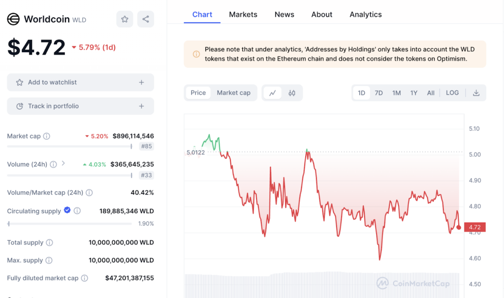504x298 pixels.
Task: Click verified badge on Circulating supply
Action: pyautogui.click(x=67, y=210)
